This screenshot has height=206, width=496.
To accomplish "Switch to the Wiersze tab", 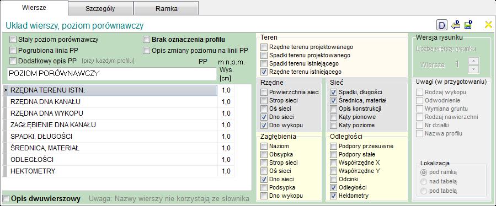I will click(34, 8).
